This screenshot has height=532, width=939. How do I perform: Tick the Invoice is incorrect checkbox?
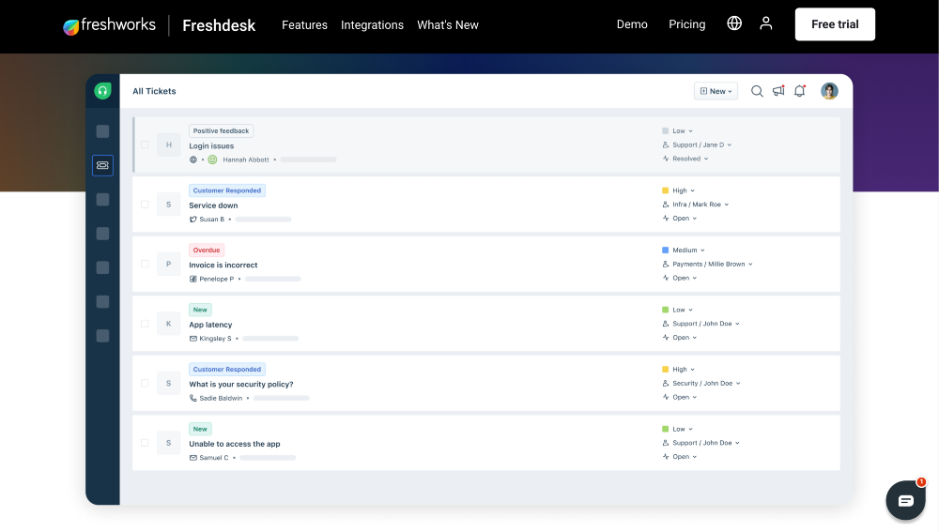pos(145,264)
